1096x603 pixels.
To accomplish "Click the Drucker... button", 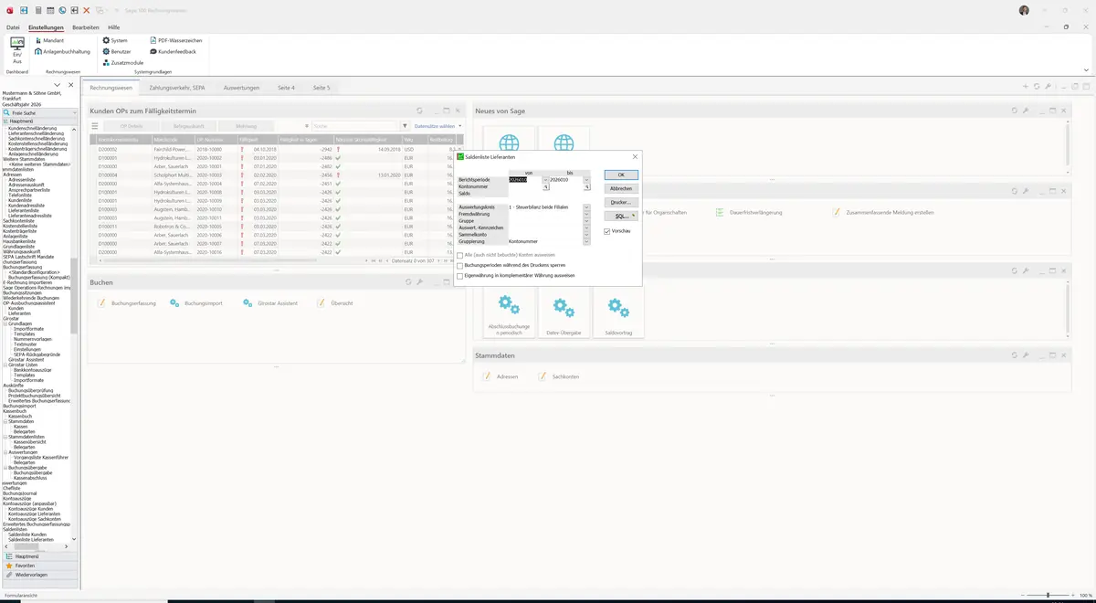I will (x=621, y=202).
